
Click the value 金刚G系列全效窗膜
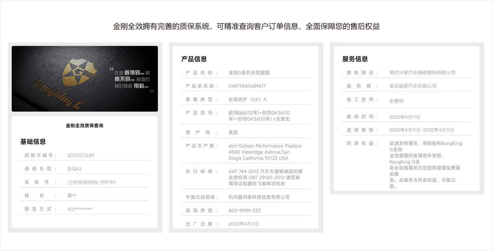(249, 72)
